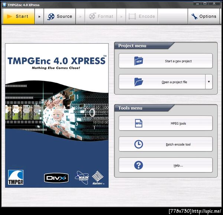Viewport: 223px width, 215px height.
Task: Click the Tools menu header
Action: coord(130,108)
